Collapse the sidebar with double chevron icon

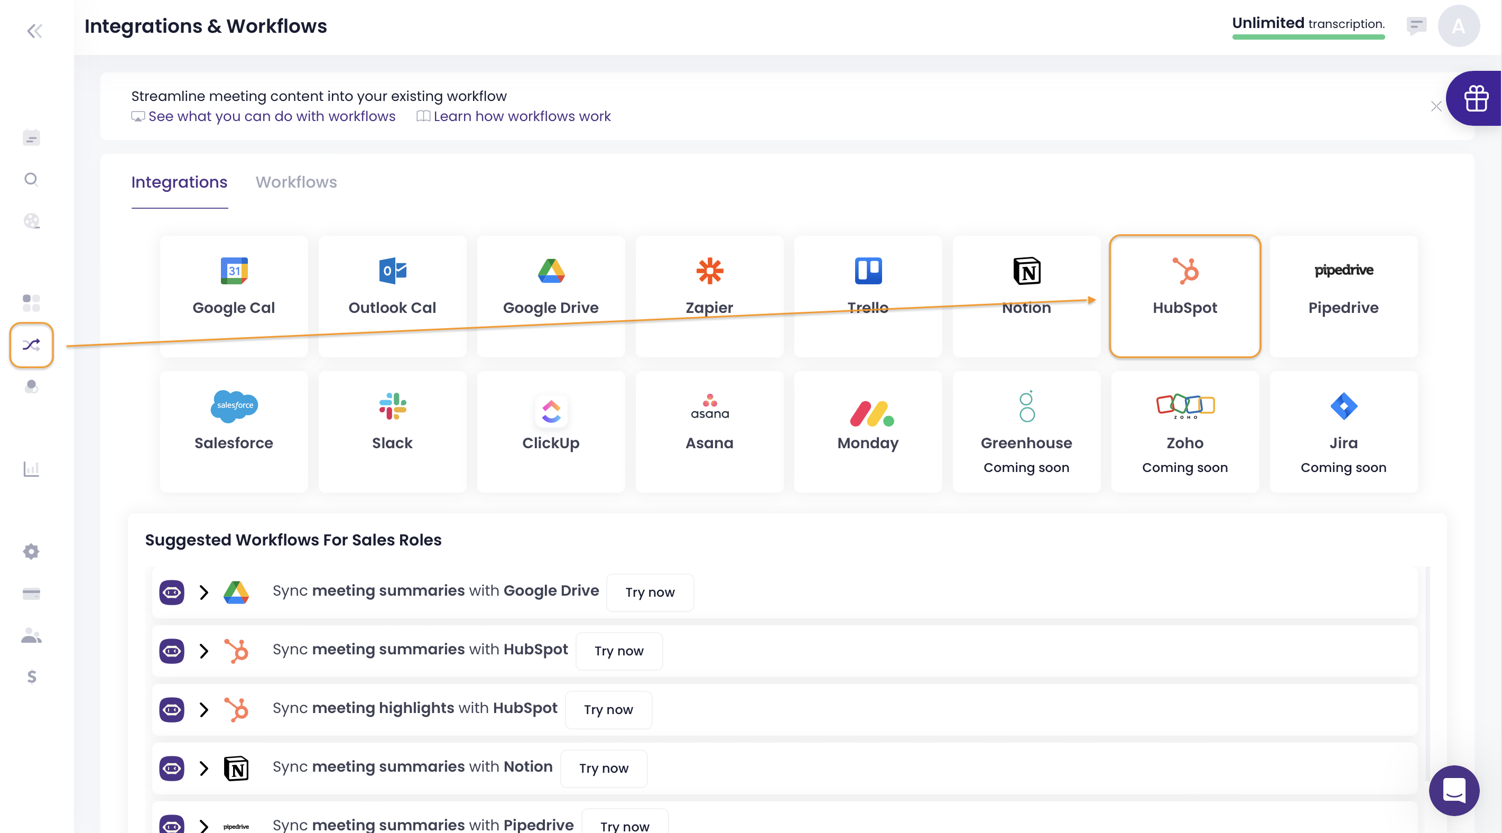(34, 31)
